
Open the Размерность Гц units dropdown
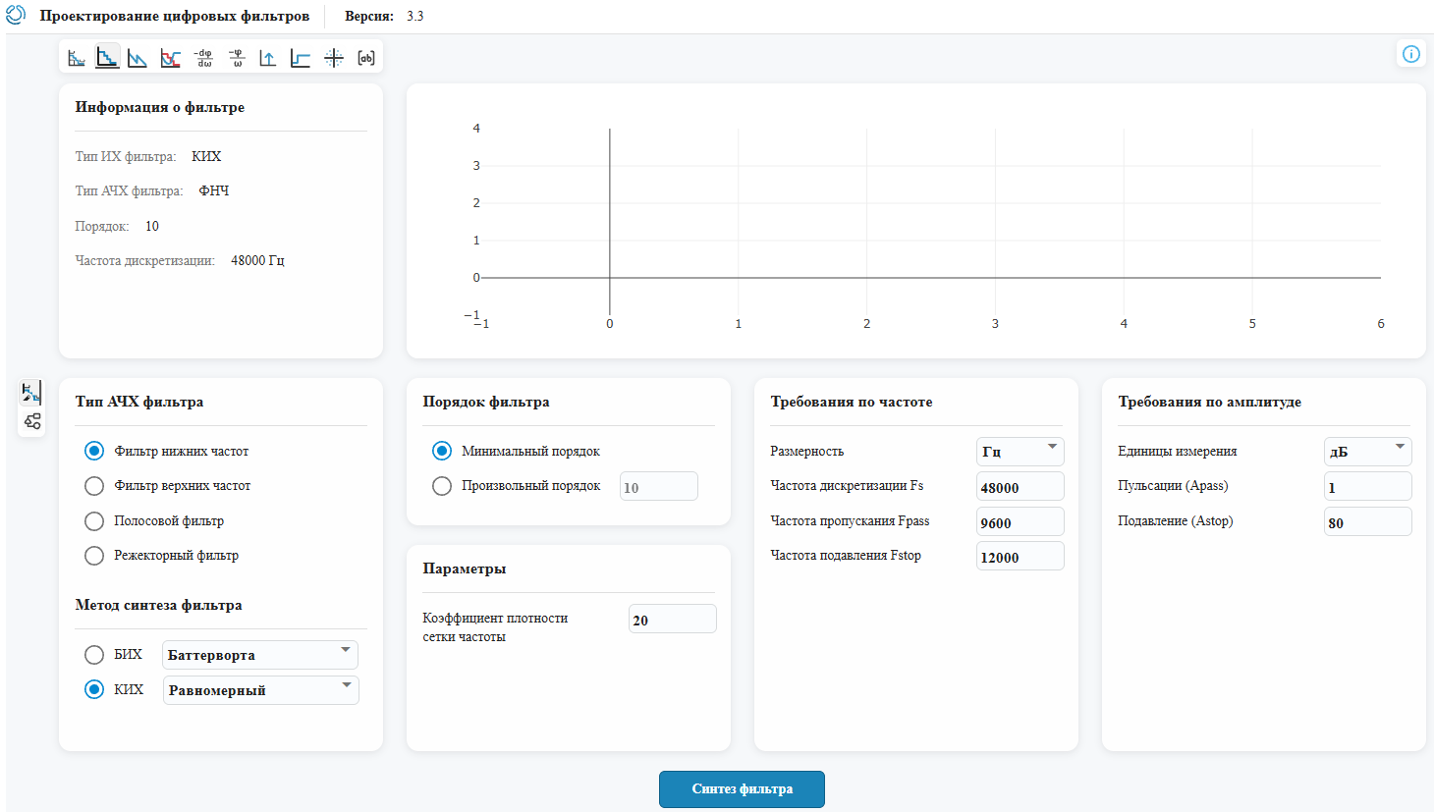coord(1020,452)
